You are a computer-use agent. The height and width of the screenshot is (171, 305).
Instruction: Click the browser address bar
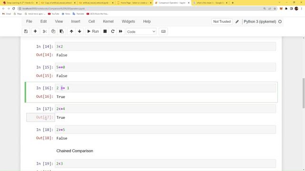140,9
